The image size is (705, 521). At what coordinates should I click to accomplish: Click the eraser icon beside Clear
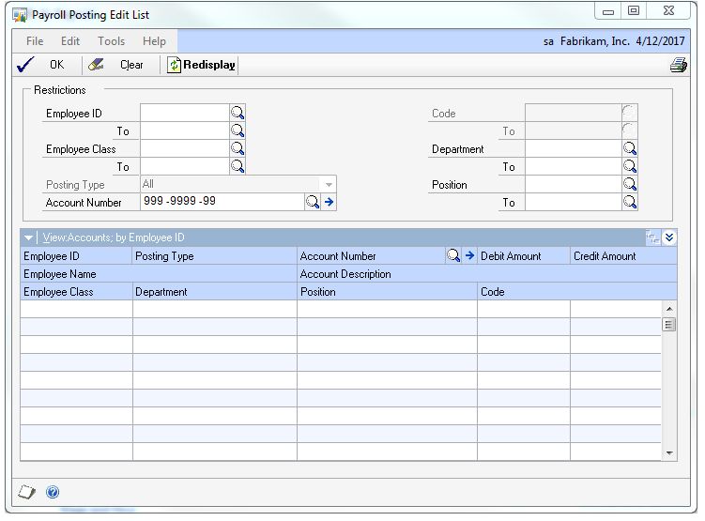coord(96,65)
